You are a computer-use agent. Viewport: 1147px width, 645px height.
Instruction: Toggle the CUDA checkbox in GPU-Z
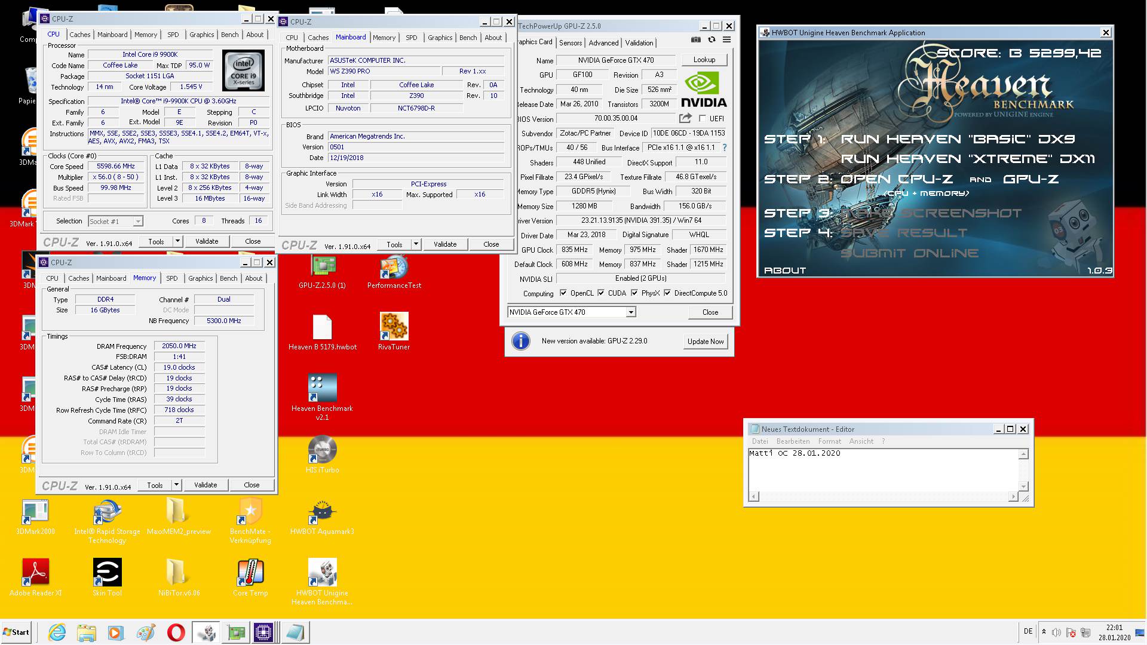point(600,293)
